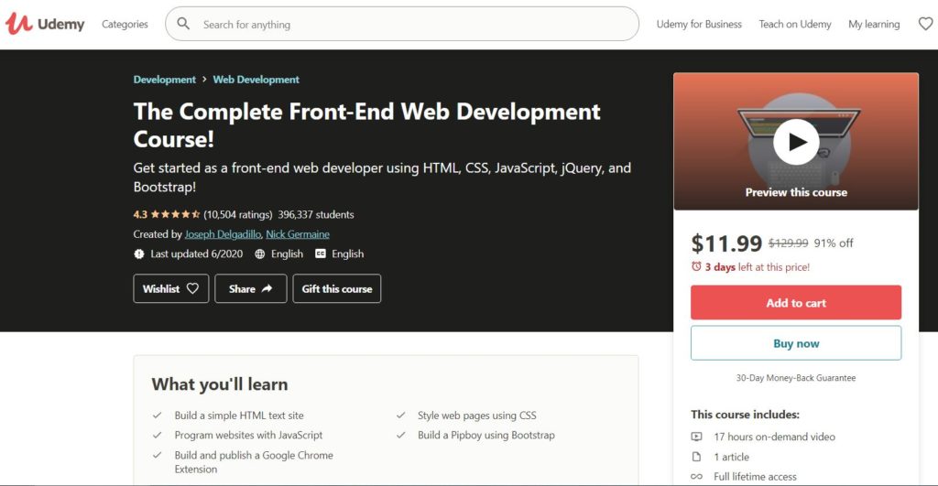Click the language globe icon
938x486 pixels.
point(259,254)
